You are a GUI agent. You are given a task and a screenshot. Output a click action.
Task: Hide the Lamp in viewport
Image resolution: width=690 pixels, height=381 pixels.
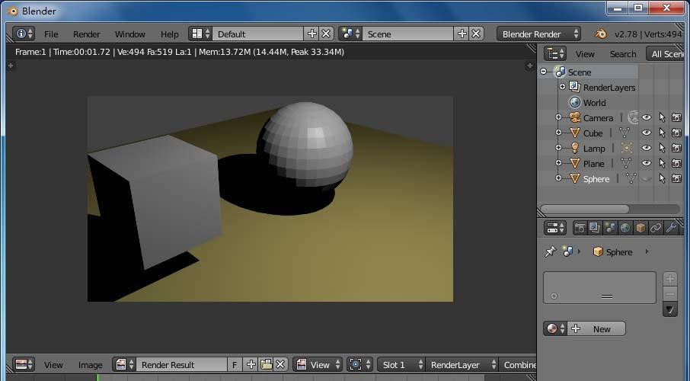(x=647, y=148)
